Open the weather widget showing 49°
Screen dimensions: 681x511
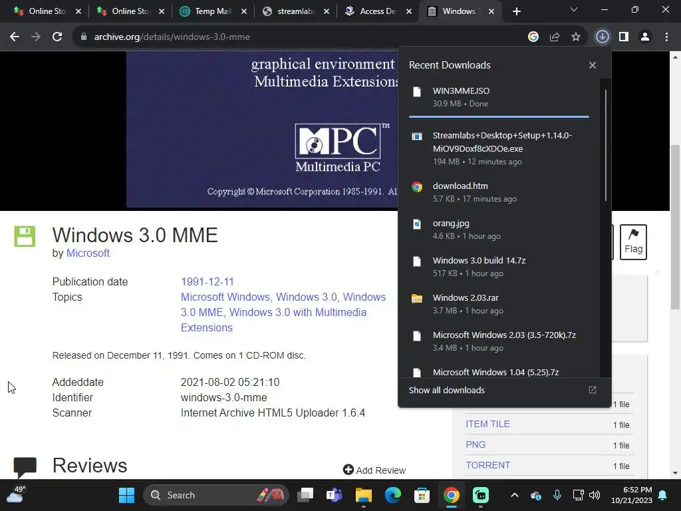click(16, 494)
